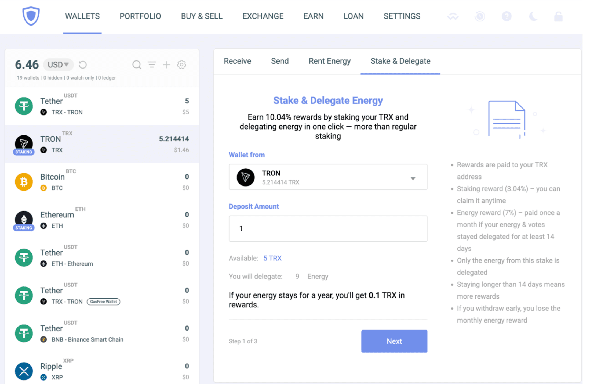Open the Send tab
590x387 pixels.
(280, 61)
